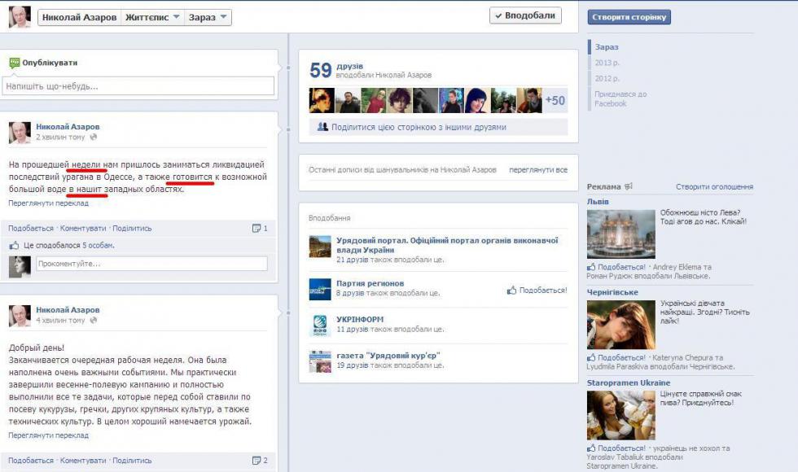The image size is (798, 472).
Task: Select 2013 р. in the timeline navigation
Action: pyautogui.click(x=607, y=63)
